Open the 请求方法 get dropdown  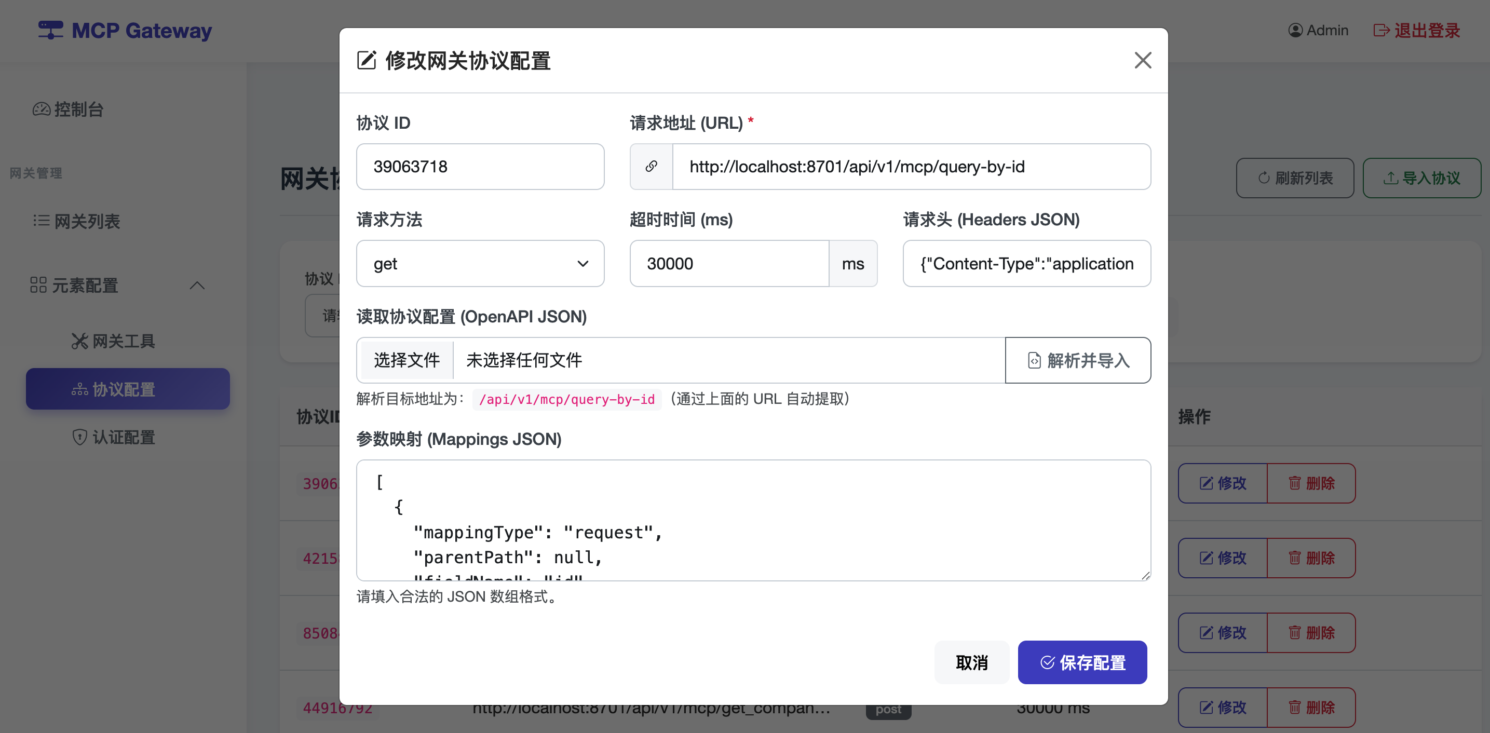[480, 264]
